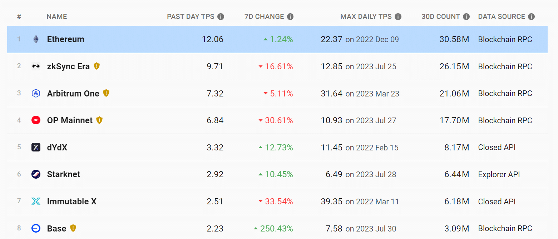Click the warning shield next to Base
The image size is (558, 239).
73,228
